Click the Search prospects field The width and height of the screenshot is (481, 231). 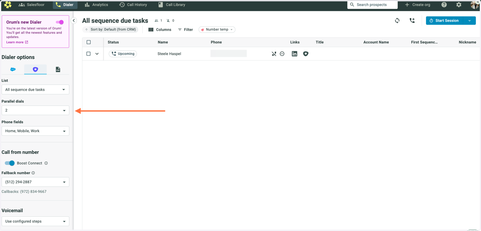[x=372, y=5]
